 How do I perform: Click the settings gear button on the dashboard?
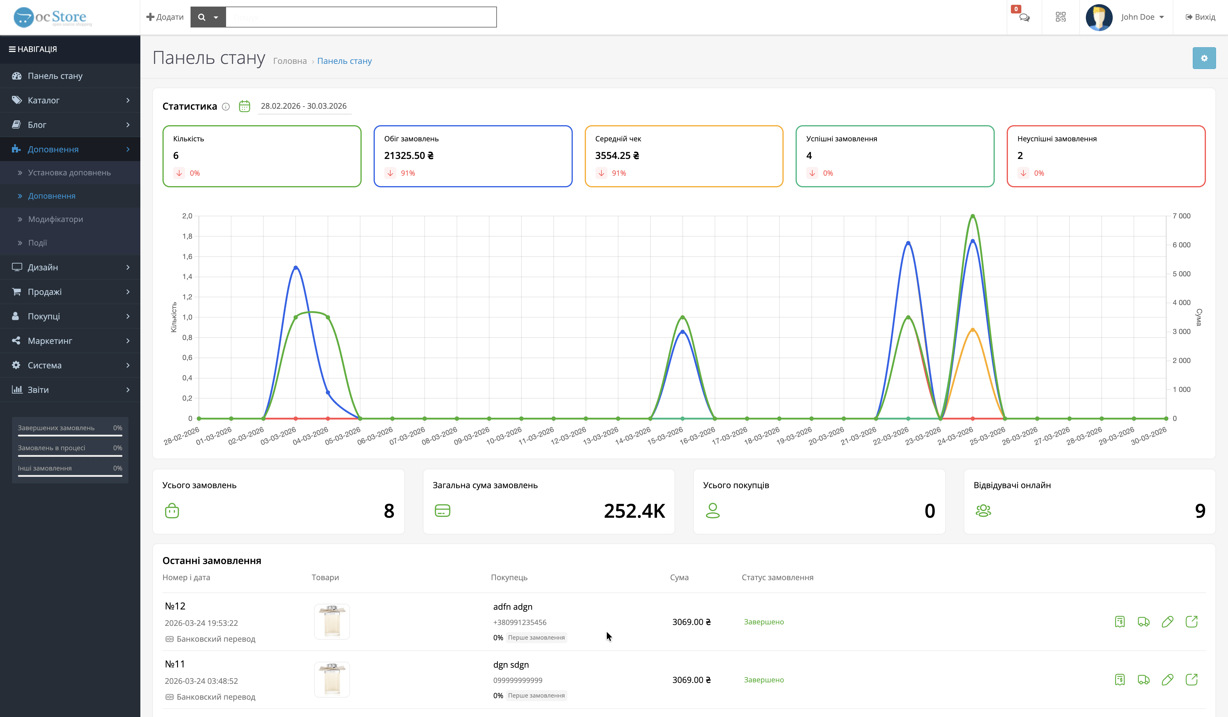click(x=1204, y=59)
